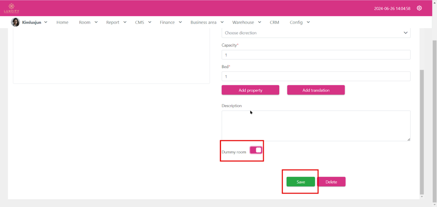Open the Choose direction dropdown
437x207 pixels.
[x=316, y=33]
